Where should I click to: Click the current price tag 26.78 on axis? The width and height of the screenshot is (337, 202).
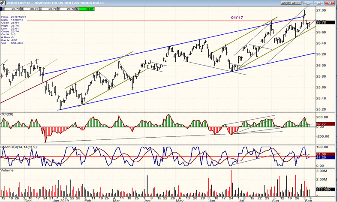pyautogui.click(x=325, y=22)
